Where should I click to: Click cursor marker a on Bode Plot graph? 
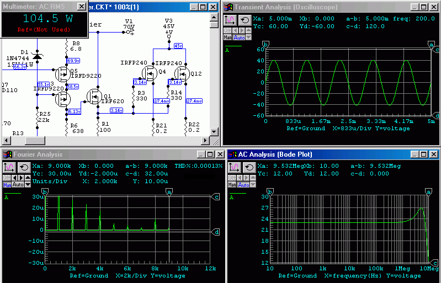click(428, 192)
